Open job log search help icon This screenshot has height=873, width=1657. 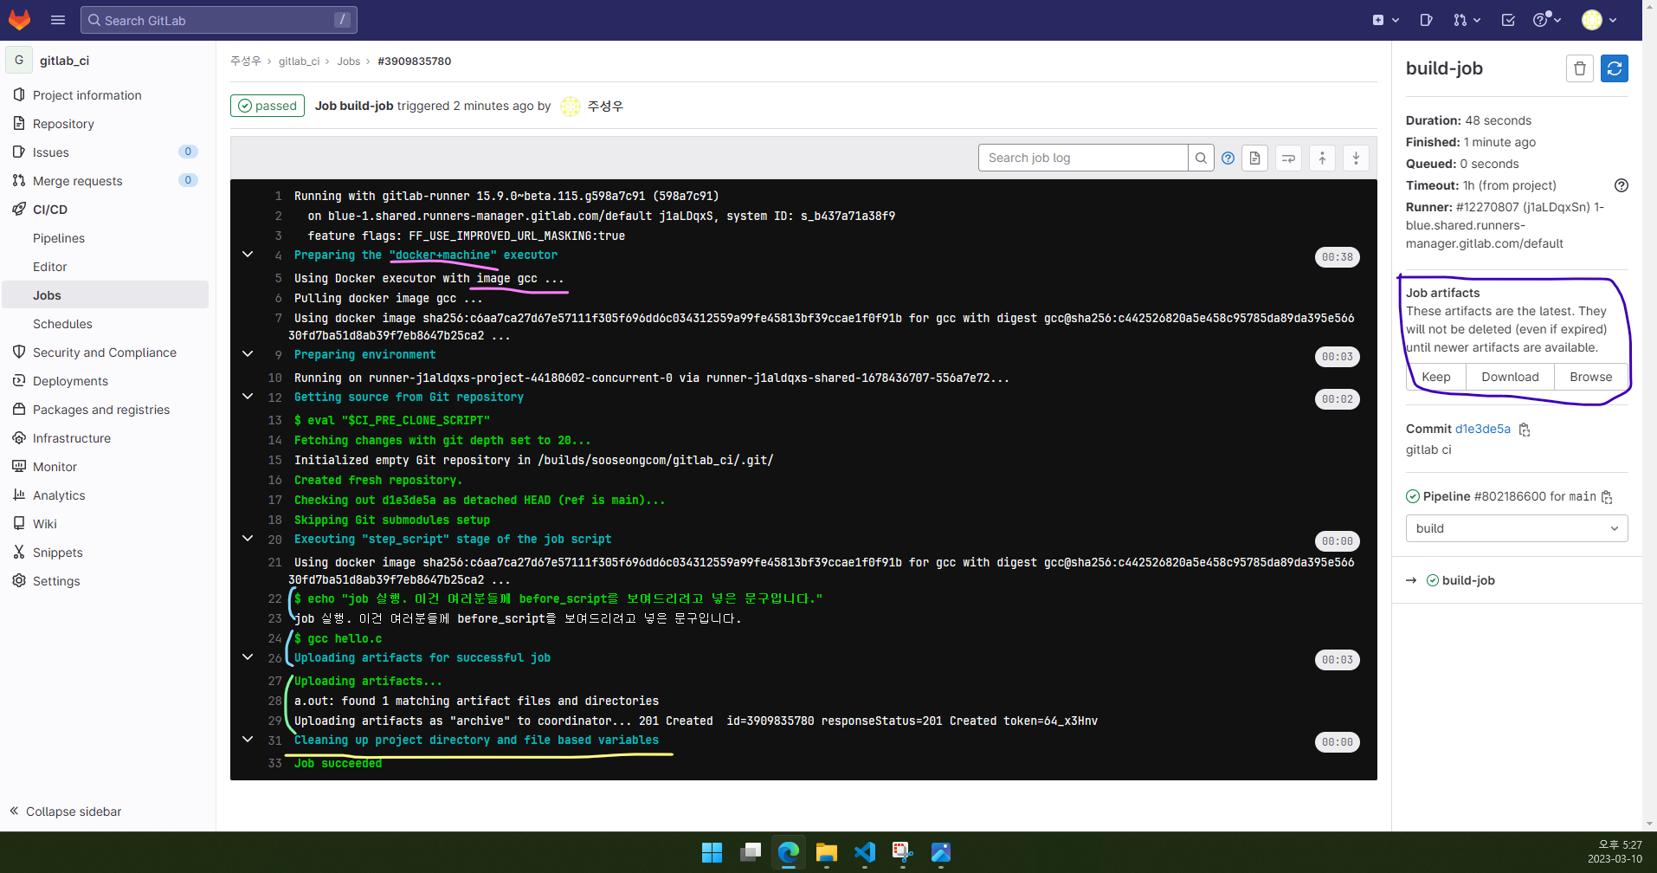(1228, 158)
